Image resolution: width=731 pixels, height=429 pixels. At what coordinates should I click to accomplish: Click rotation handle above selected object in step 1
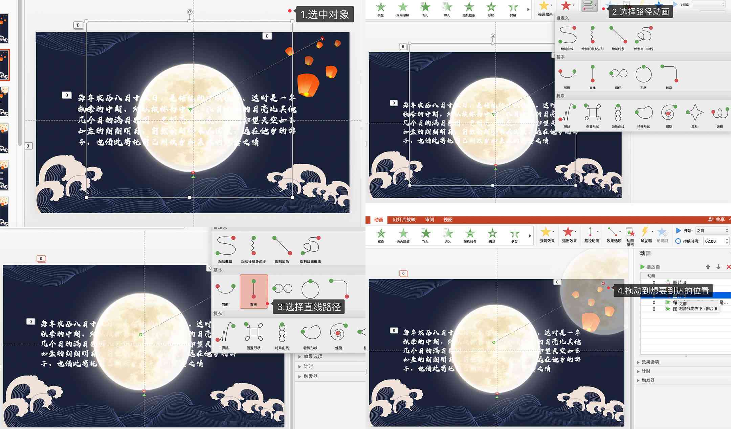pos(190,12)
